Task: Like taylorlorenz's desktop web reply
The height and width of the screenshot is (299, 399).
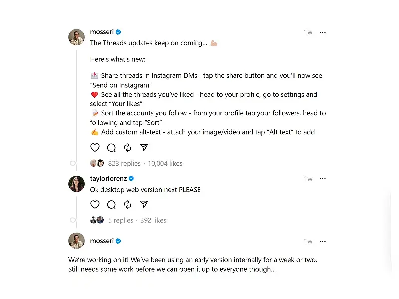Action: [95, 204]
